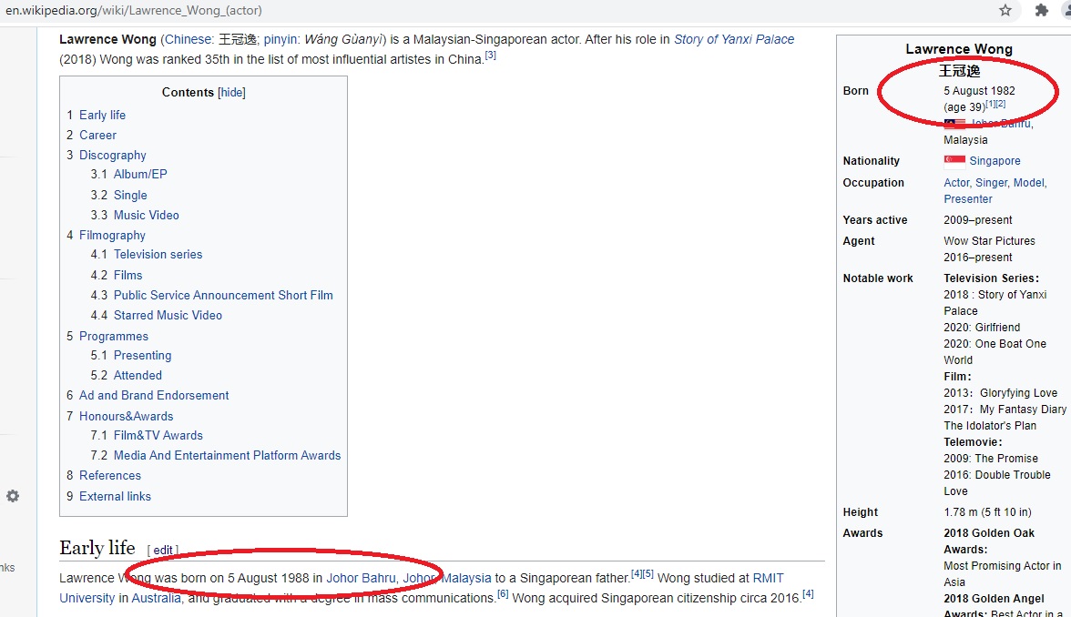Select the infobox title Lawrence Wong
This screenshot has height=617, width=1071.
point(959,49)
